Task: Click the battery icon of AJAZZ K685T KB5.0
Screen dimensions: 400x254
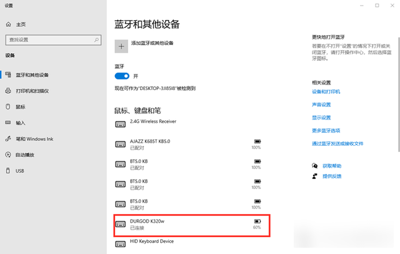Action: click(257, 141)
